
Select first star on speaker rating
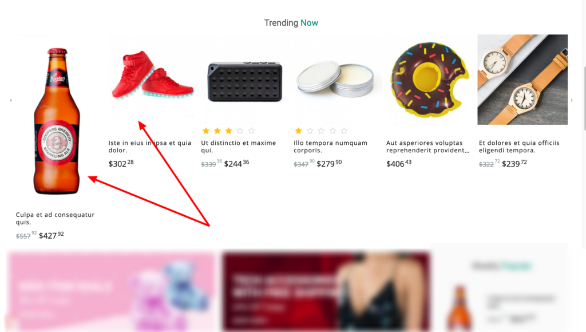(206, 131)
